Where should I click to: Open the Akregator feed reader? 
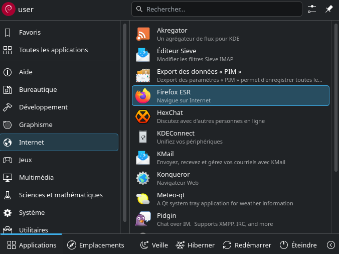pyautogui.click(x=230, y=34)
